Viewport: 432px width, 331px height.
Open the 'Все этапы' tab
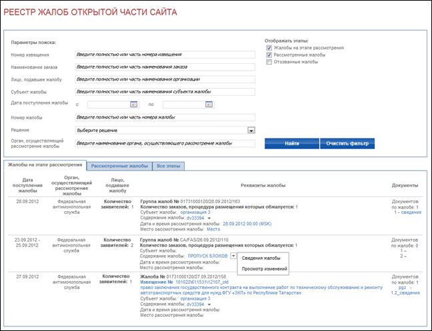169,166
